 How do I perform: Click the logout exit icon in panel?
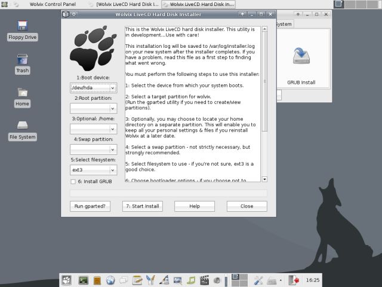tap(293, 280)
